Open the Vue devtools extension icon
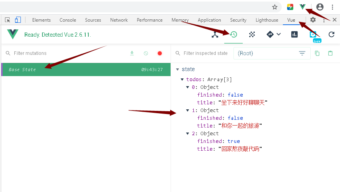Image resolution: width=340 pixels, height=192 pixels. (x=303, y=7)
